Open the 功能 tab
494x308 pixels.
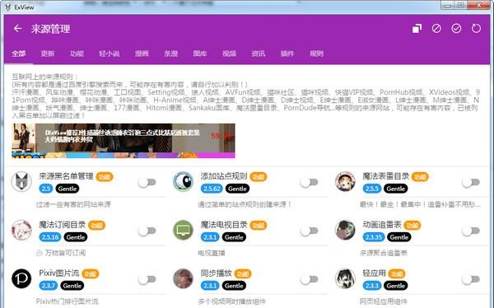(77, 54)
